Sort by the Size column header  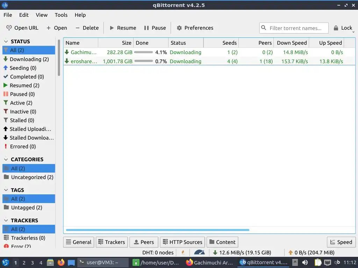point(116,43)
